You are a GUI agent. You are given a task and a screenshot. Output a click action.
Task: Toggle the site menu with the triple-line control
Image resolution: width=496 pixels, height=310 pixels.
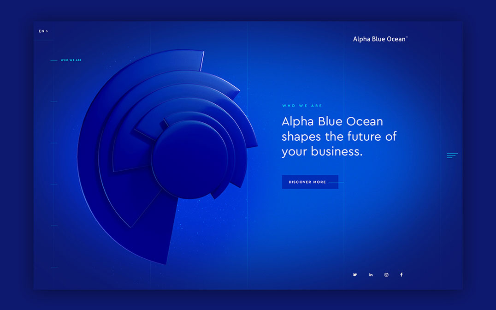tap(452, 155)
